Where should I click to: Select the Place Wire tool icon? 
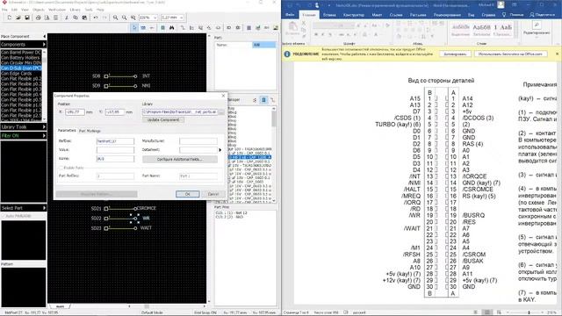coord(183,27)
